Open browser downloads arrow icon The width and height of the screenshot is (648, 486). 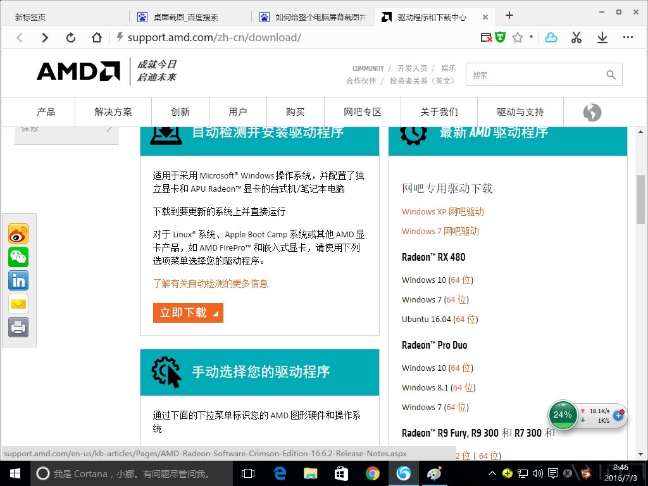602,37
